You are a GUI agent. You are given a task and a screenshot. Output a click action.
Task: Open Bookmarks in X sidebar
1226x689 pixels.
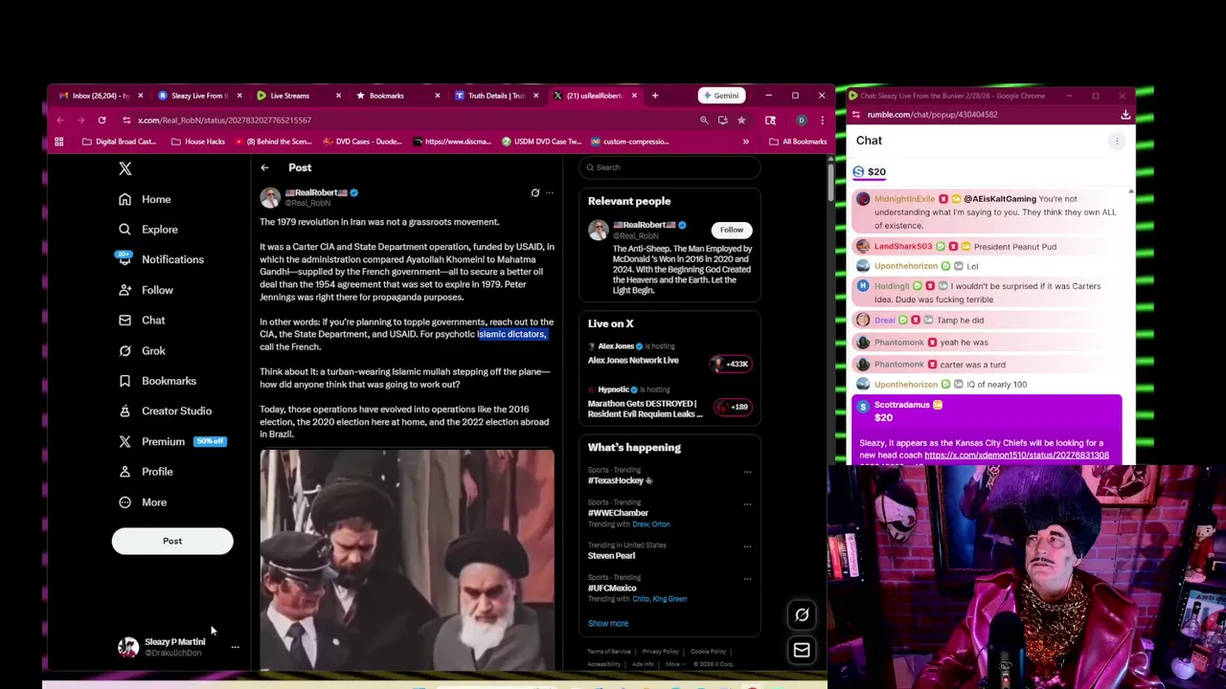click(x=157, y=381)
